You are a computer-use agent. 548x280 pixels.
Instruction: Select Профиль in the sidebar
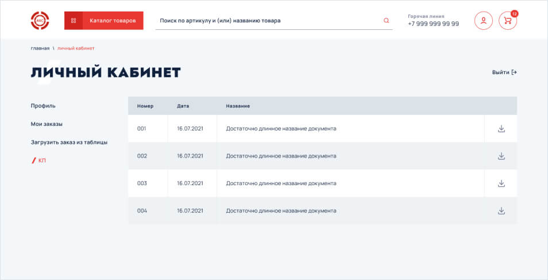(x=43, y=106)
